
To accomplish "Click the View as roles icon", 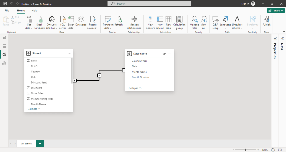I will [x=204, y=23].
